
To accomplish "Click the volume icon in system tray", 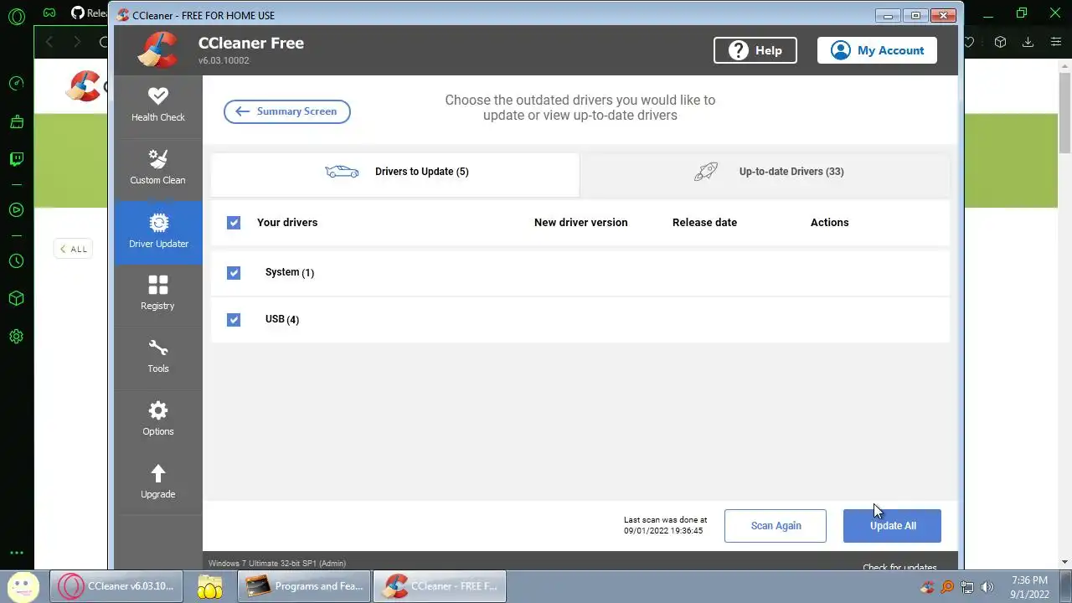I will pyautogui.click(x=987, y=587).
